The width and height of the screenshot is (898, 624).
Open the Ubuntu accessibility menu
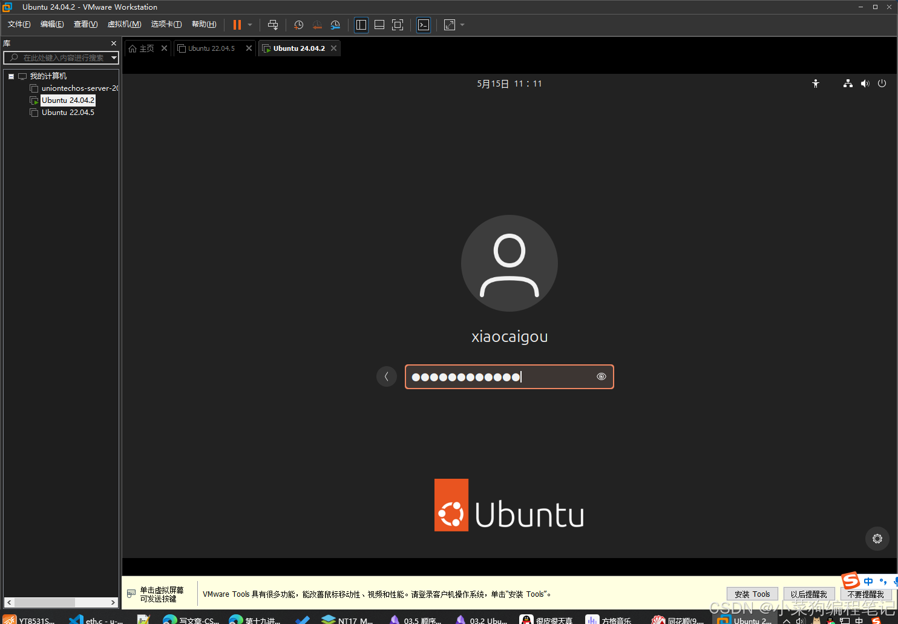coord(816,84)
